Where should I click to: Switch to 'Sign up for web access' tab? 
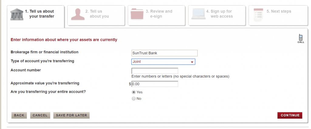tap(217, 15)
